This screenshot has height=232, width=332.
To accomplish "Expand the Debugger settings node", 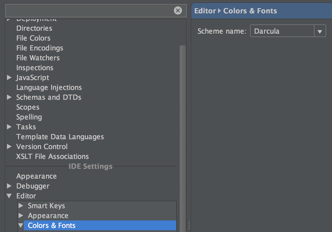I will point(9,186).
